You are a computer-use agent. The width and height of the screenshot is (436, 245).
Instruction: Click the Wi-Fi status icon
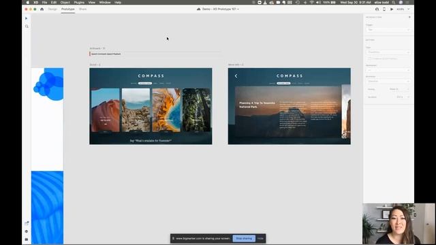[311, 2]
